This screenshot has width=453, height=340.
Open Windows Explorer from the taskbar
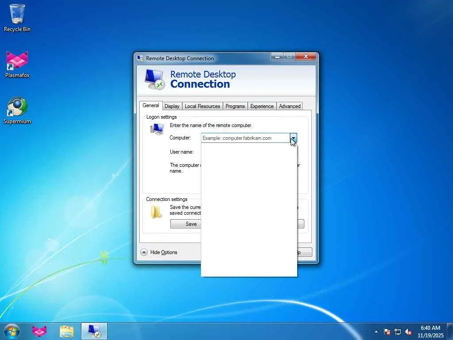coord(67,331)
